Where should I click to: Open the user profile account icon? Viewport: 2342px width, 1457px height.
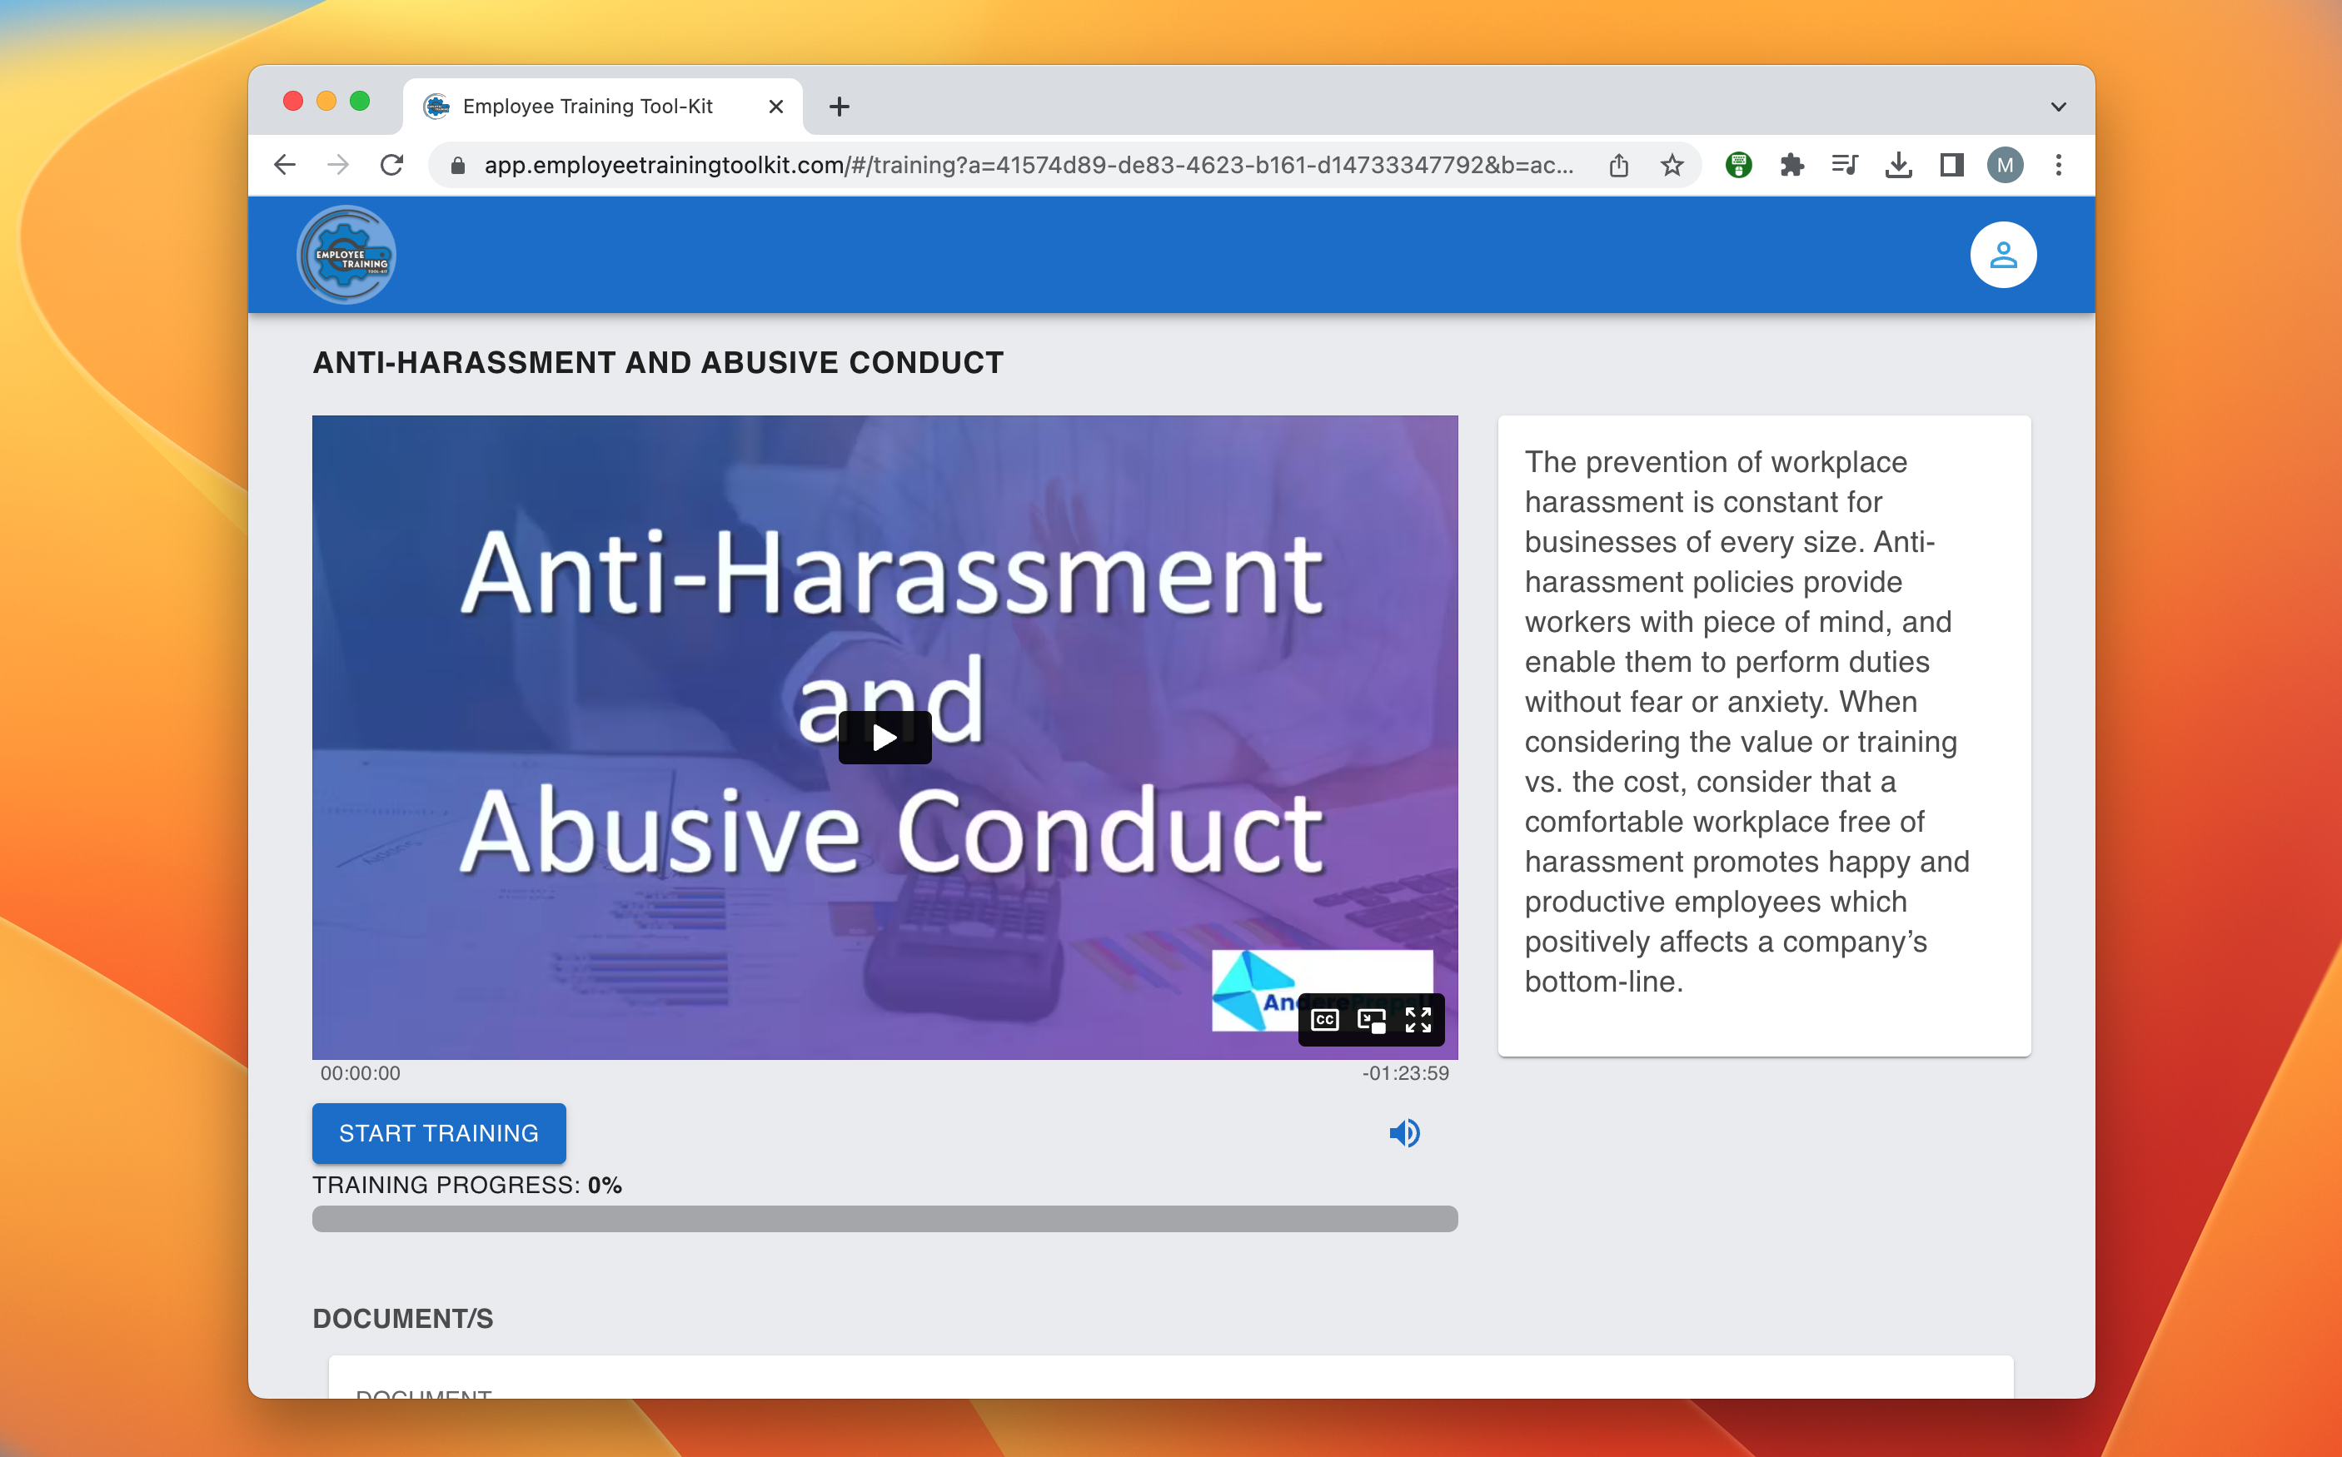pos(2003,256)
